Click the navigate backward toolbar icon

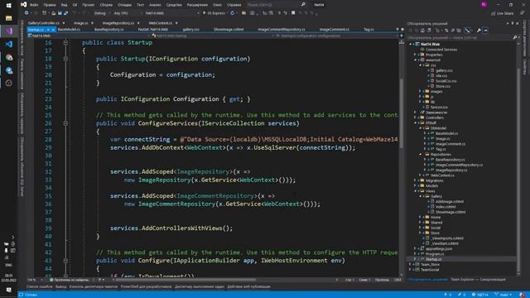click(26, 13)
